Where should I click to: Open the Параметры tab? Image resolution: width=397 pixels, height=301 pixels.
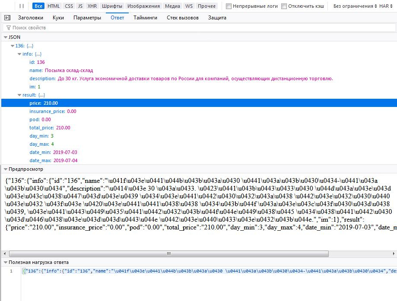87,18
